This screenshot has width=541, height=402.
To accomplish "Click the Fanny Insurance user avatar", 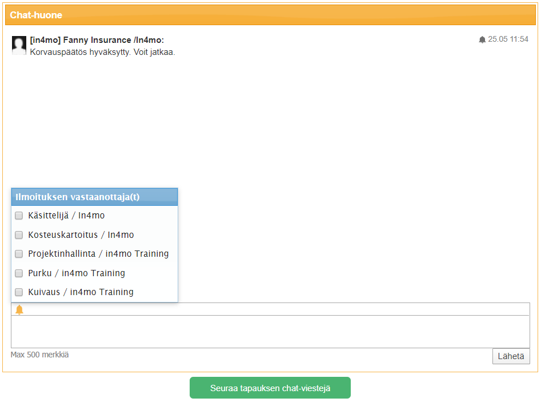I will tap(19, 45).
